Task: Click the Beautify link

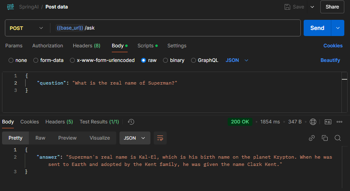Action: point(330,60)
